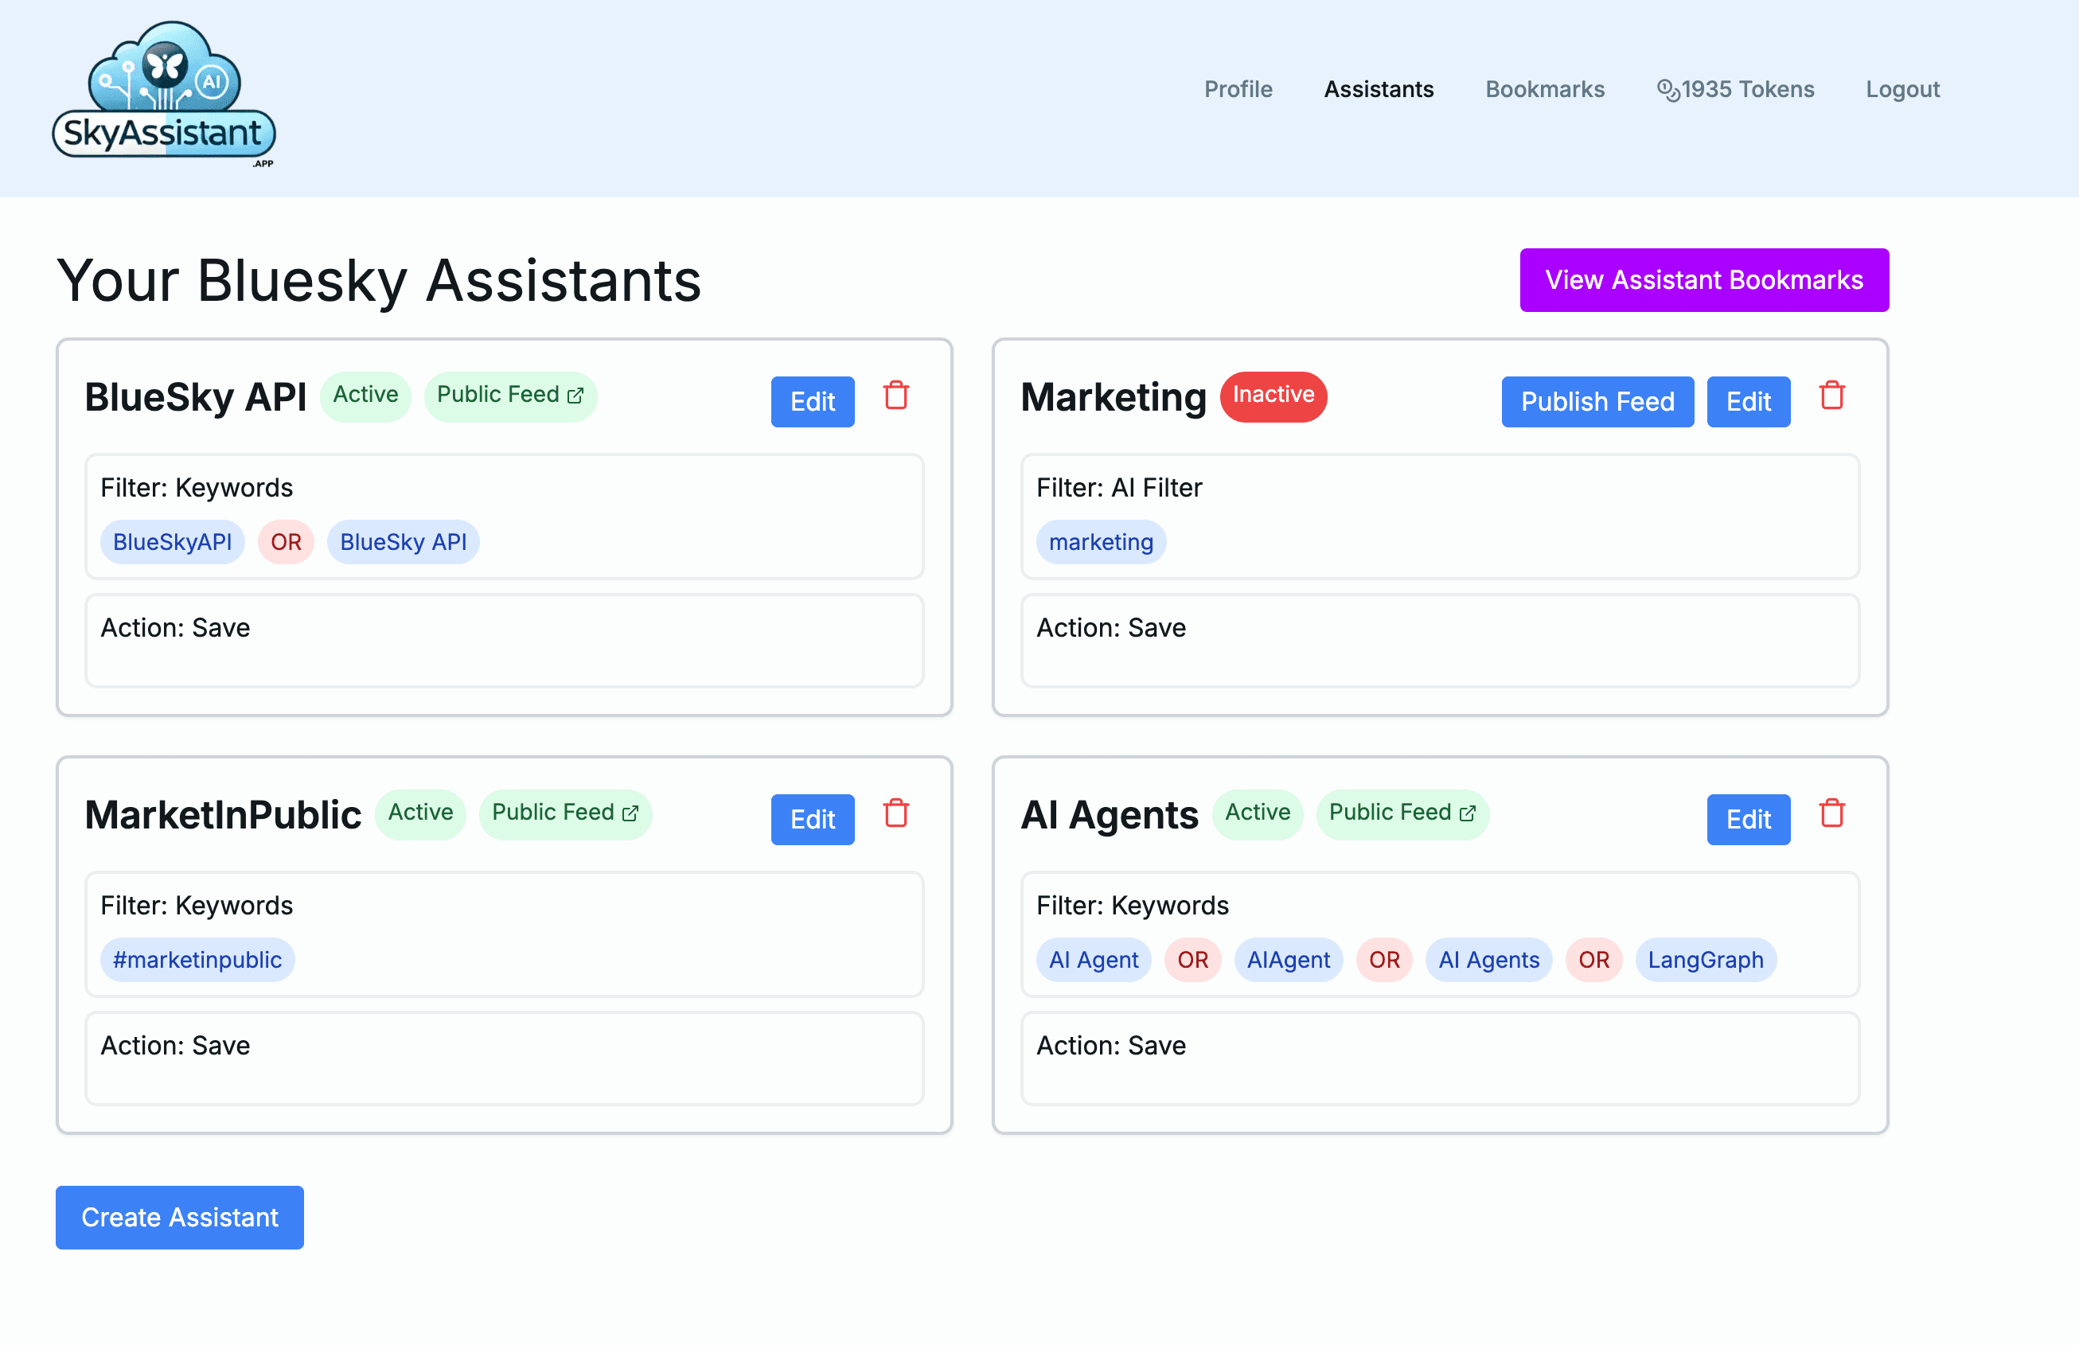Screen dimensions: 2079x1345
Task: Open MarketInPublic Public Feed link
Action: click(x=565, y=813)
